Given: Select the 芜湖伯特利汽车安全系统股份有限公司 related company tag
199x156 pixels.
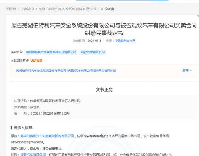Looking at the screenshot, I should click(51, 52).
